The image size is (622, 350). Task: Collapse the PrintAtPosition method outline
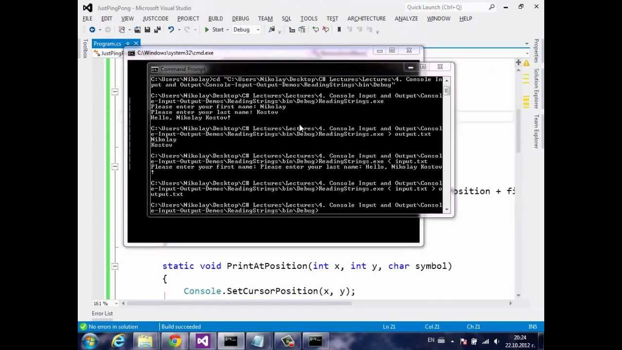115,266
